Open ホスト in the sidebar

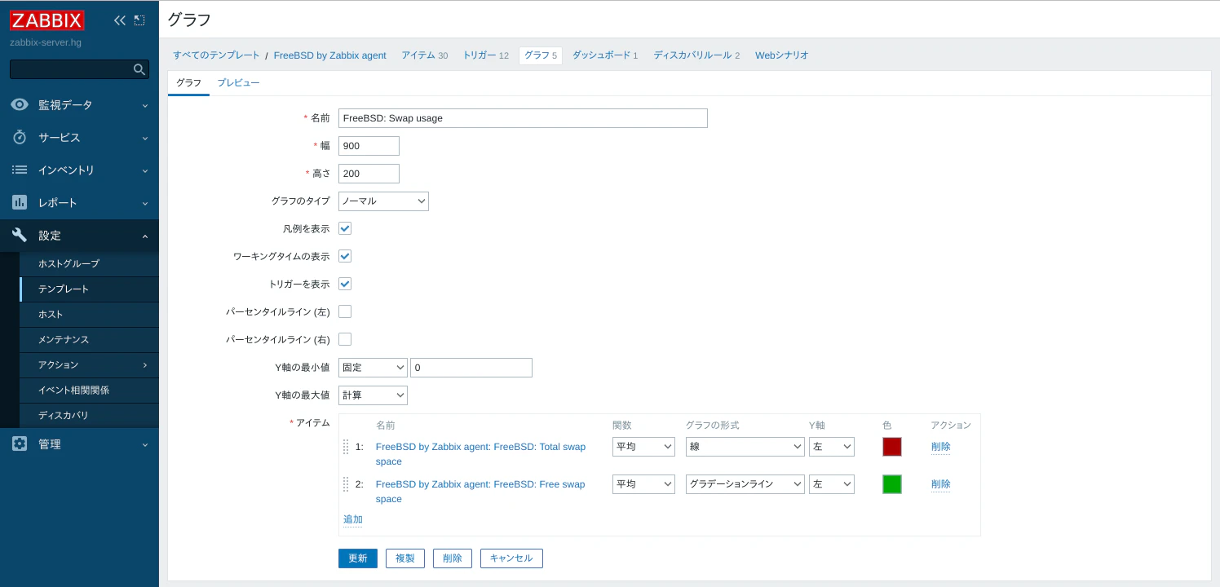click(51, 315)
